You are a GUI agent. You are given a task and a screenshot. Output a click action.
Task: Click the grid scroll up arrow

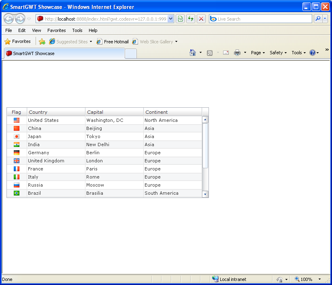[205, 120]
